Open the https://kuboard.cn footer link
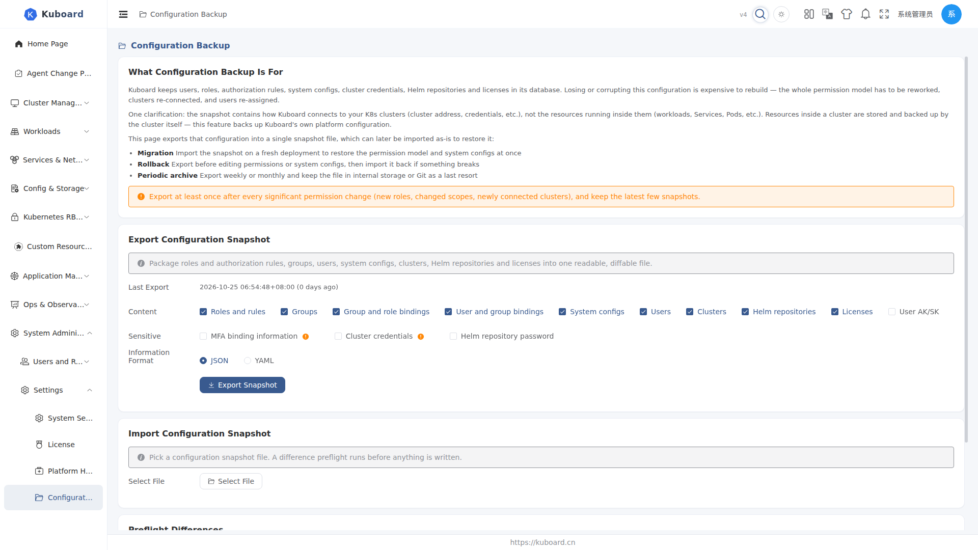This screenshot has width=978, height=550. 542,542
